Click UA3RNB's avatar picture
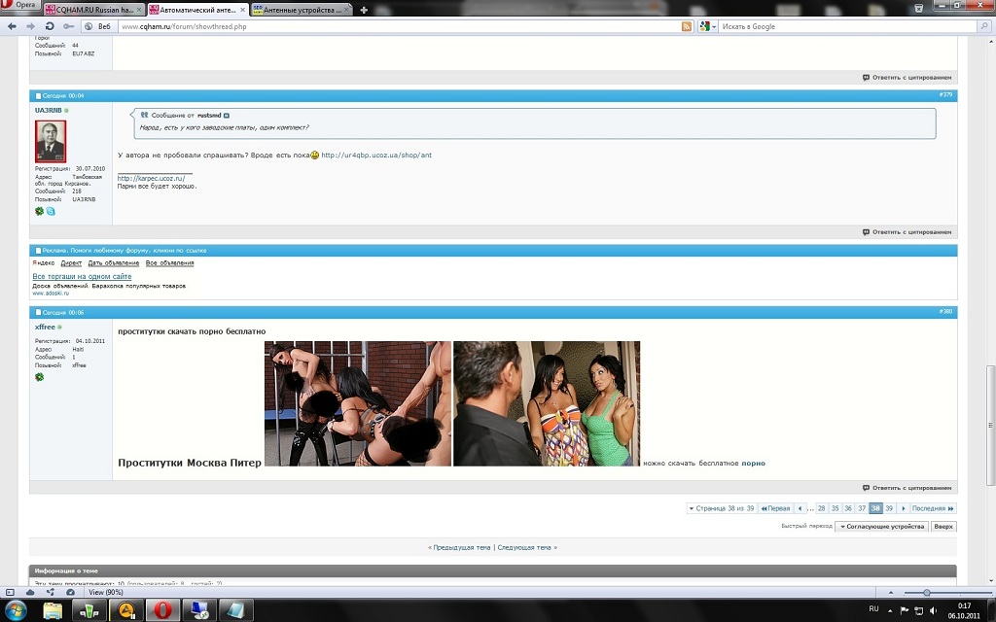 click(51, 142)
